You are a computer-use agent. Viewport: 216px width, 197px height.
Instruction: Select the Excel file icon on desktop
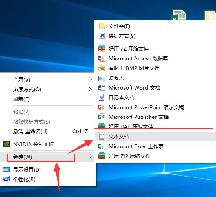pyautogui.click(x=179, y=15)
